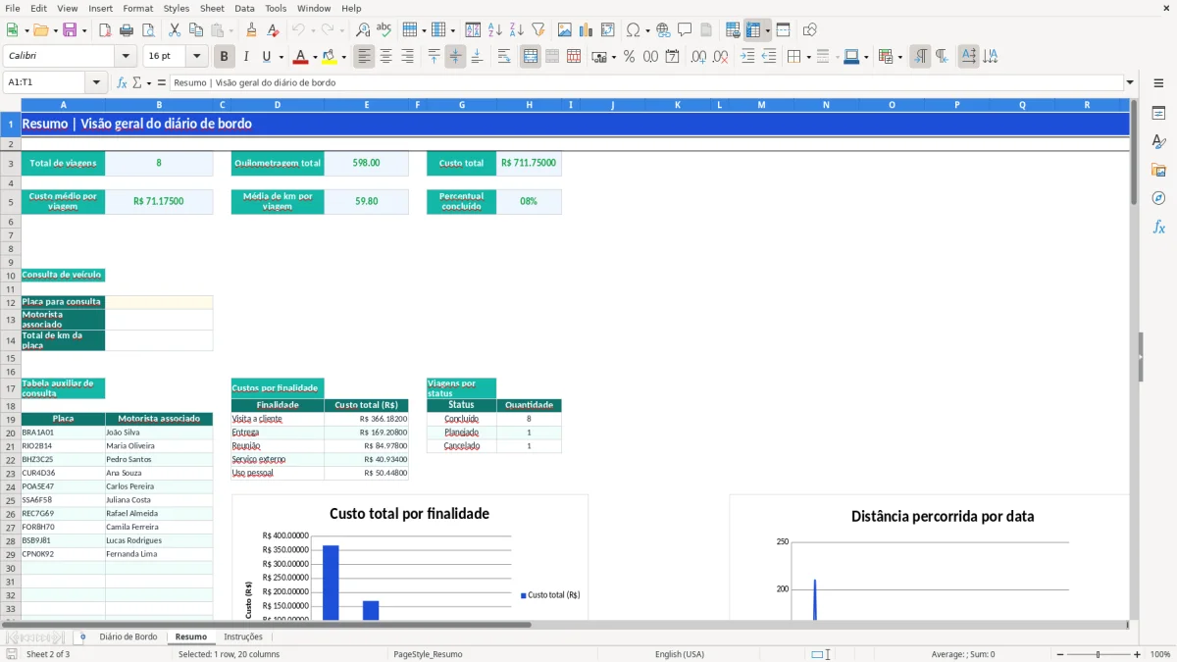Click the Clear Direct Formatting icon

(274, 30)
